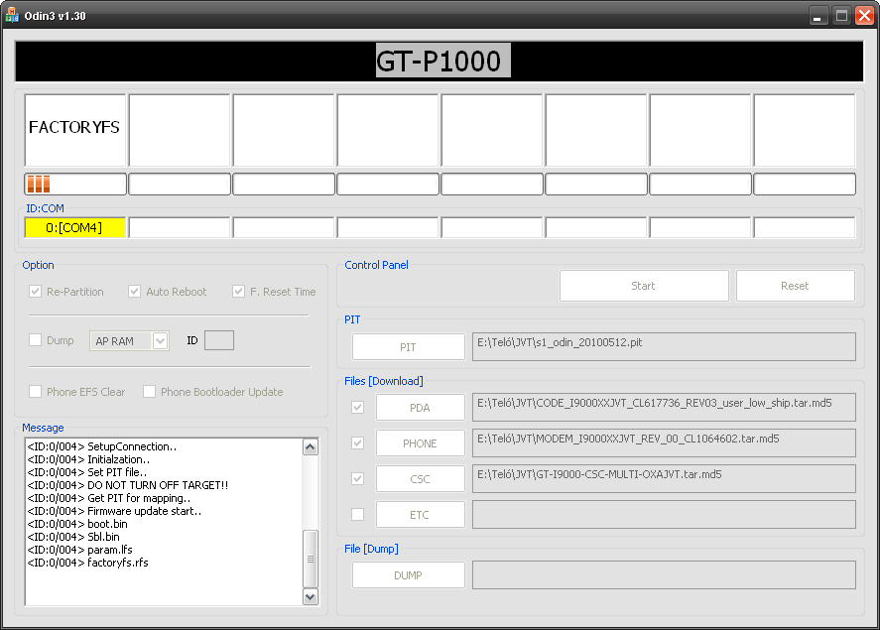Click the PHONE modem path field
This screenshot has width=880, height=630.
[x=664, y=443]
